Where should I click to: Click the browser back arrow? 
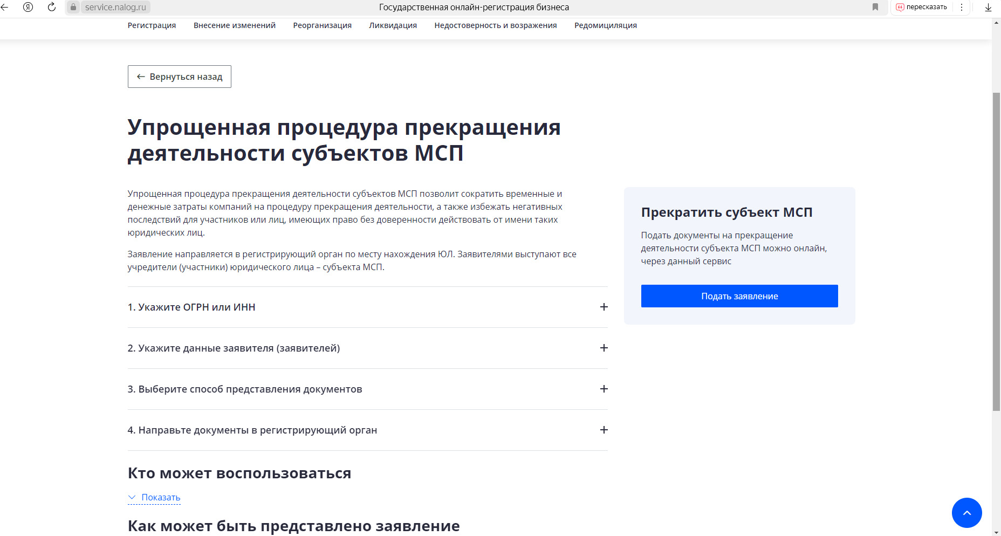click(6, 8)
